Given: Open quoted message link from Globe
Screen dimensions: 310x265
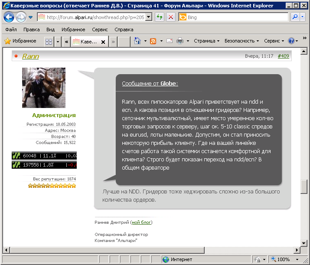Looking at the screenshot, I should (x=150, y=83).
